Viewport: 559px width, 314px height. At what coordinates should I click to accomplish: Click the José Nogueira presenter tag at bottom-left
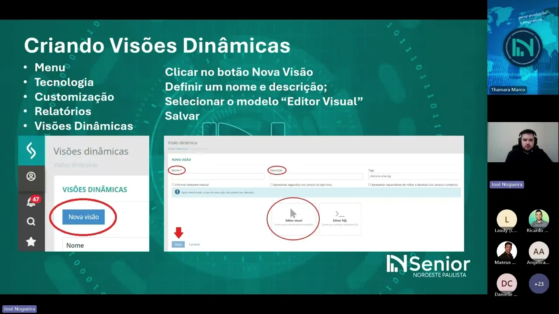pos(19,309)
